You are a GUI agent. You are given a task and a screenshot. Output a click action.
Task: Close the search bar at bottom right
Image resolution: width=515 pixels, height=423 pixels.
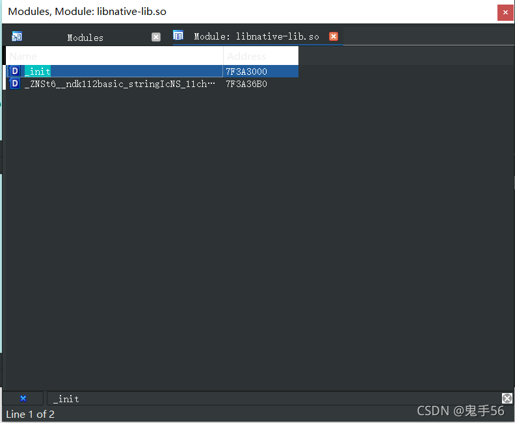[x=507, y=398]
